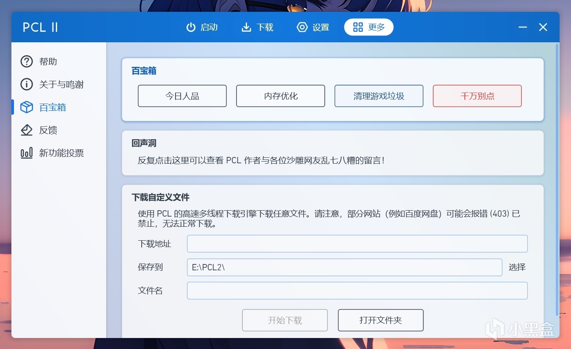Viewport: 571px width, 349px height.
Task: Open 新功能投票 in the sidebar
Action: tap(59, 153)
